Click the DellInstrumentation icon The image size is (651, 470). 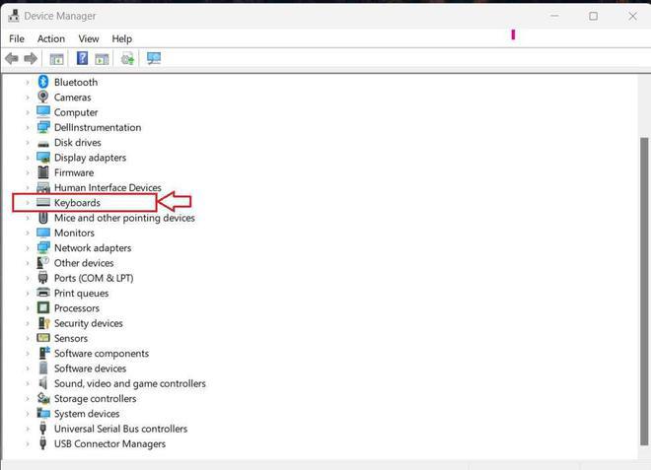(43, 127)
